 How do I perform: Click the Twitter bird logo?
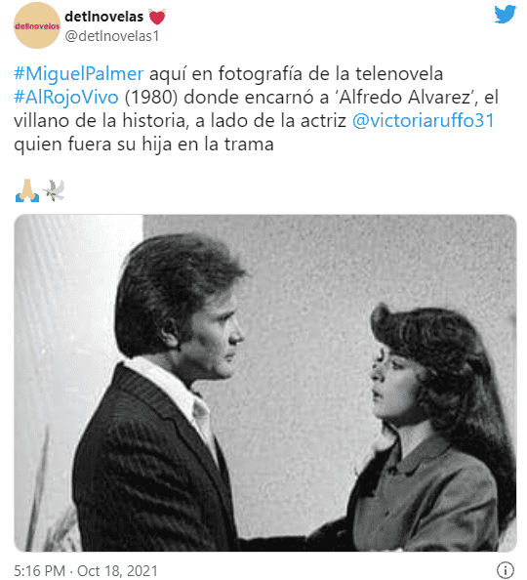click(x=506, y=15)
